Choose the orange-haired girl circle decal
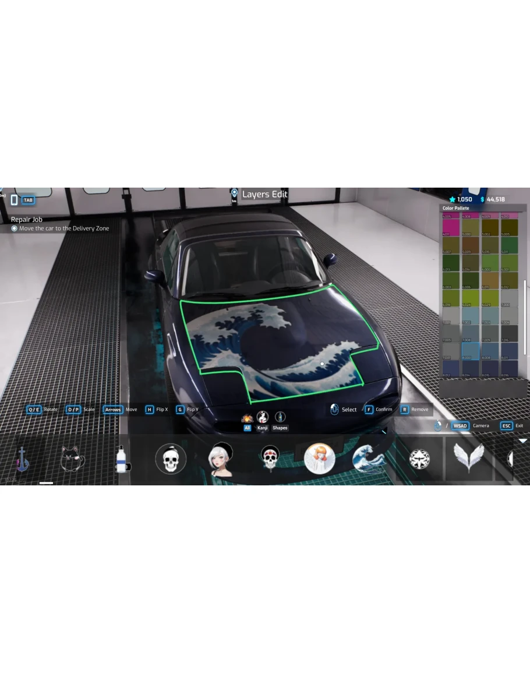This screenshot has width=530, height=673. 319,459
